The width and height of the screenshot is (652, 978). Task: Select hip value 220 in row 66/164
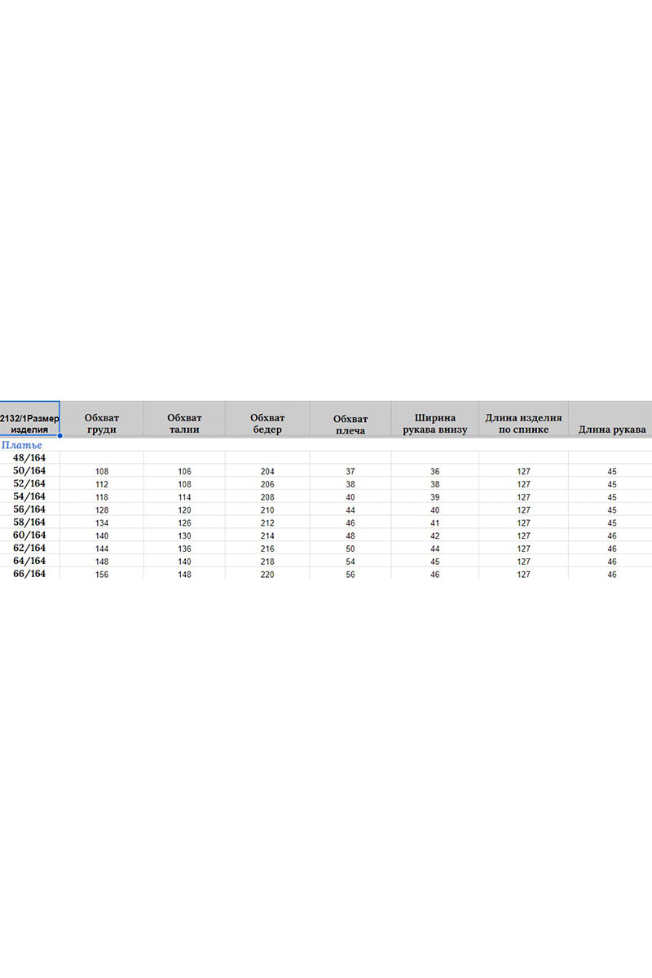pyautogui.click(x=267, y=575)
